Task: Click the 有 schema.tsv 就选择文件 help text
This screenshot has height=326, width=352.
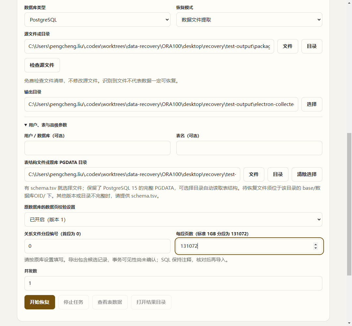Action: coord(172,192)
